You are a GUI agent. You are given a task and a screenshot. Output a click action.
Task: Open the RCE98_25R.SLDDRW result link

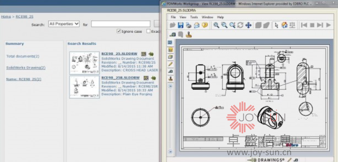120,78
